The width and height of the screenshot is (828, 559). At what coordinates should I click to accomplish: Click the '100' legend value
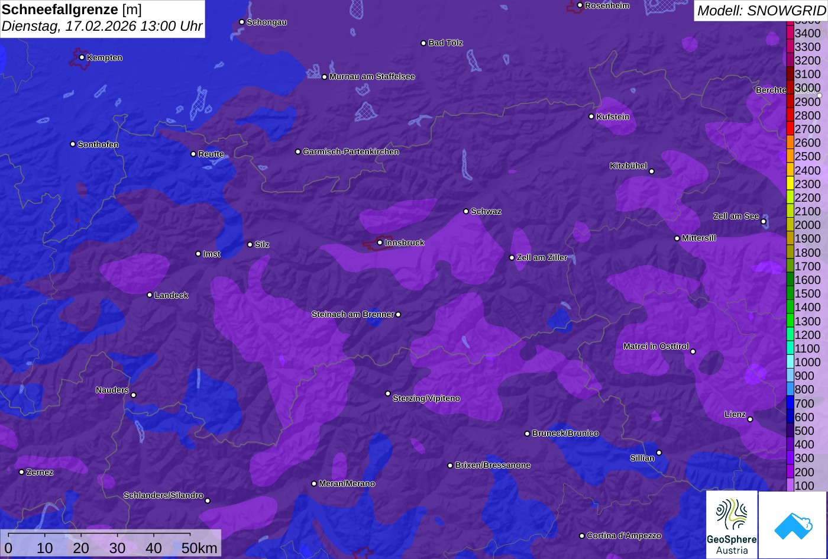[804, 486]
